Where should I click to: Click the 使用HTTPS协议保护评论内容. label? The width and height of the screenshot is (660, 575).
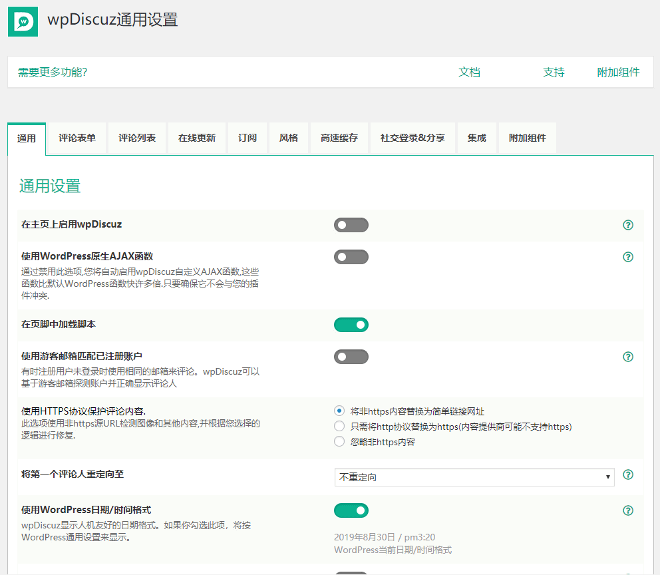pos(83,411)
